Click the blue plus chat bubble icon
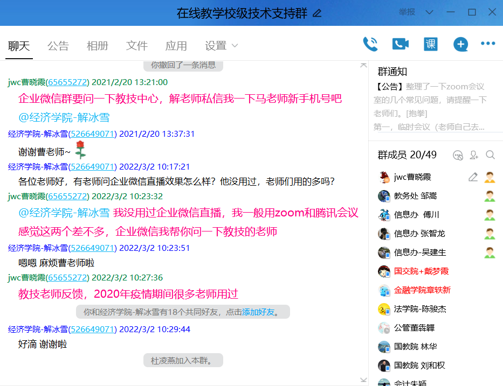The image size is (503, 386). 460,44
